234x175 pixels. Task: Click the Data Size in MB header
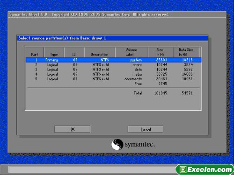click(186, 52)
